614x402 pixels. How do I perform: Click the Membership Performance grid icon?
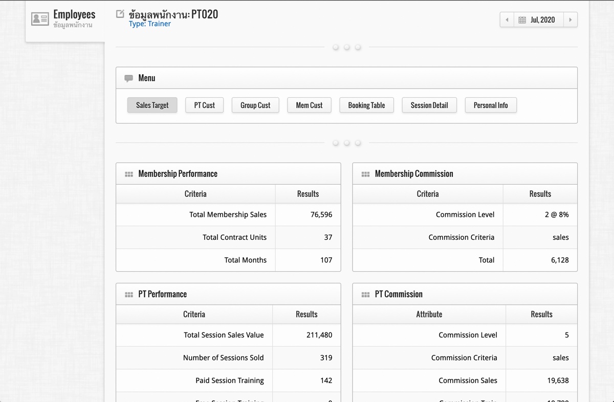[129, 174]
